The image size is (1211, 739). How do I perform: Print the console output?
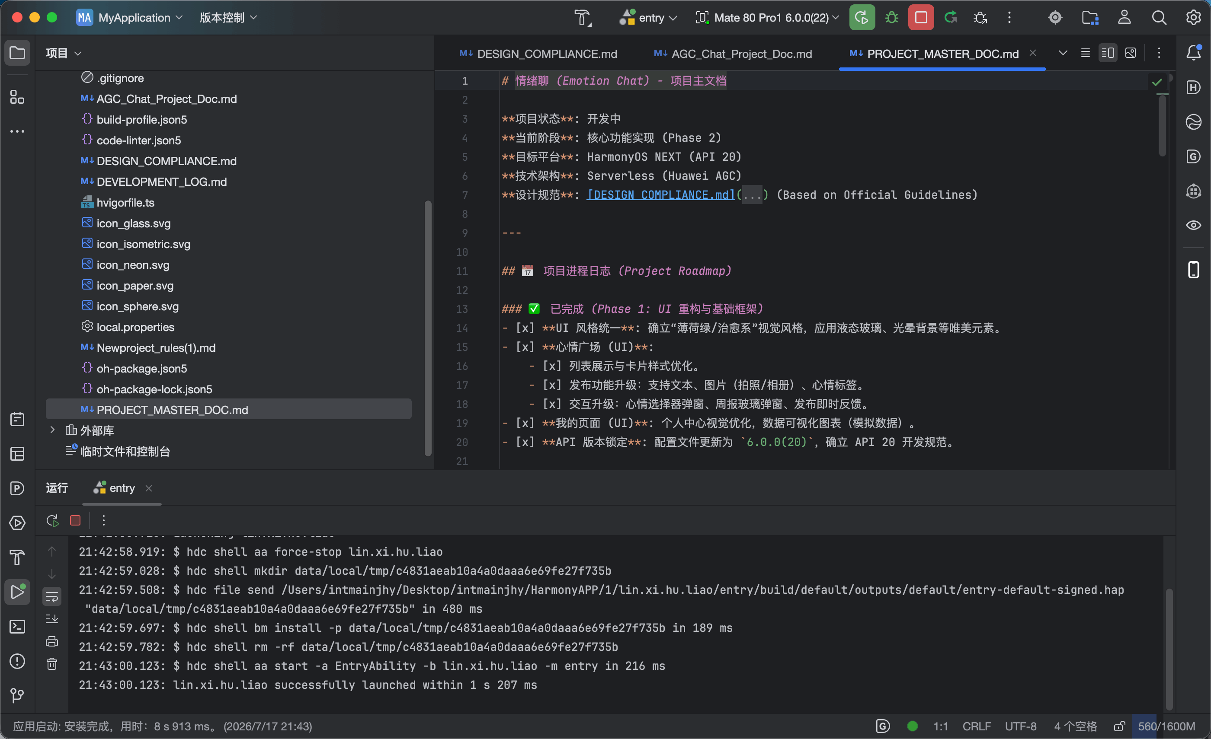(x=51, y=641)
